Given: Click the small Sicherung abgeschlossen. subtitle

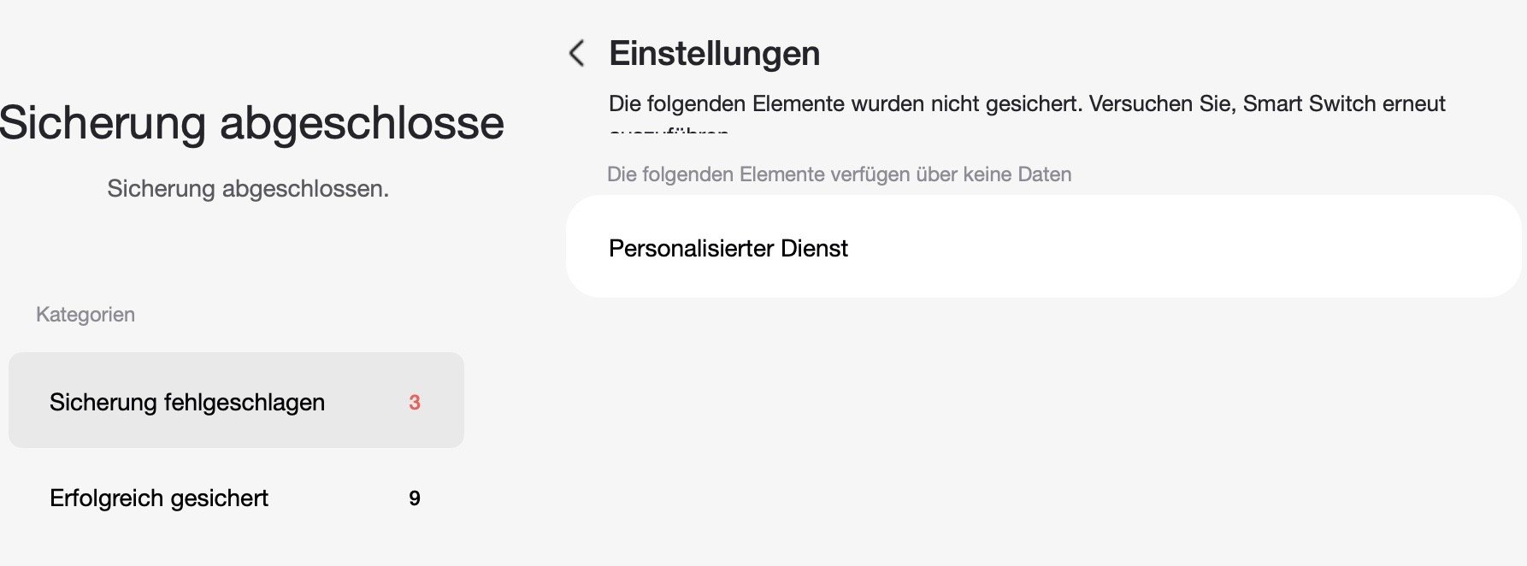Looking at the screenshot, I should pyautogui.click(x=248, y=189).
